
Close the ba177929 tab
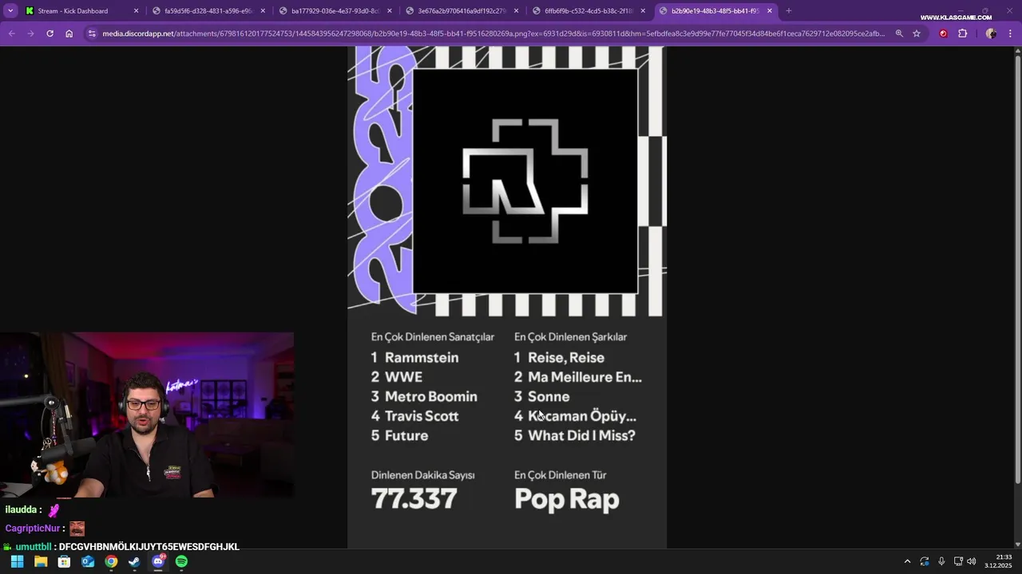point(390,11)
